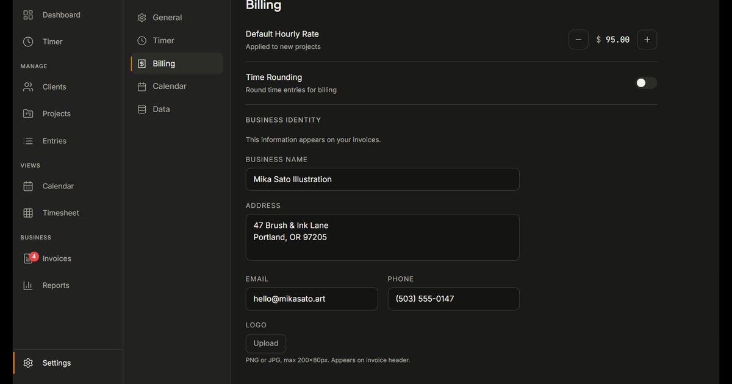Switch to Data settings tab
The height and width of the screenshot is (384, 732).
tap(177, 109)
